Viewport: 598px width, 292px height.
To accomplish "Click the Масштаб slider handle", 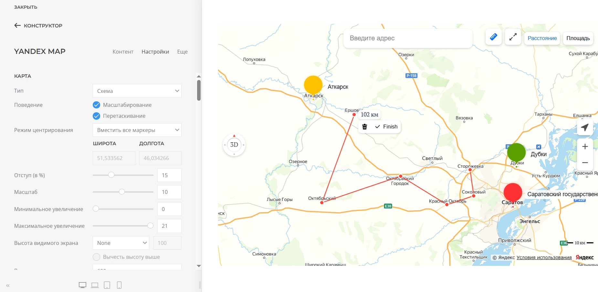I will tap(122, 192).
